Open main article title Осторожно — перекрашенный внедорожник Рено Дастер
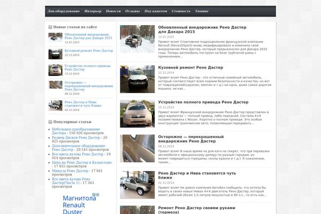The height and width of the screenshot is (214, 321). (x=191, y=139)
